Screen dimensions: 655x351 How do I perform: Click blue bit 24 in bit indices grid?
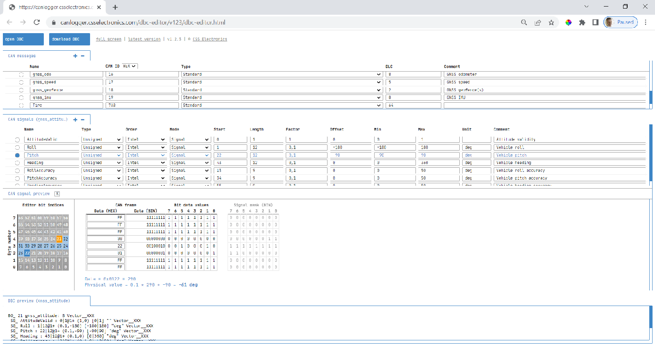point(65,246)
